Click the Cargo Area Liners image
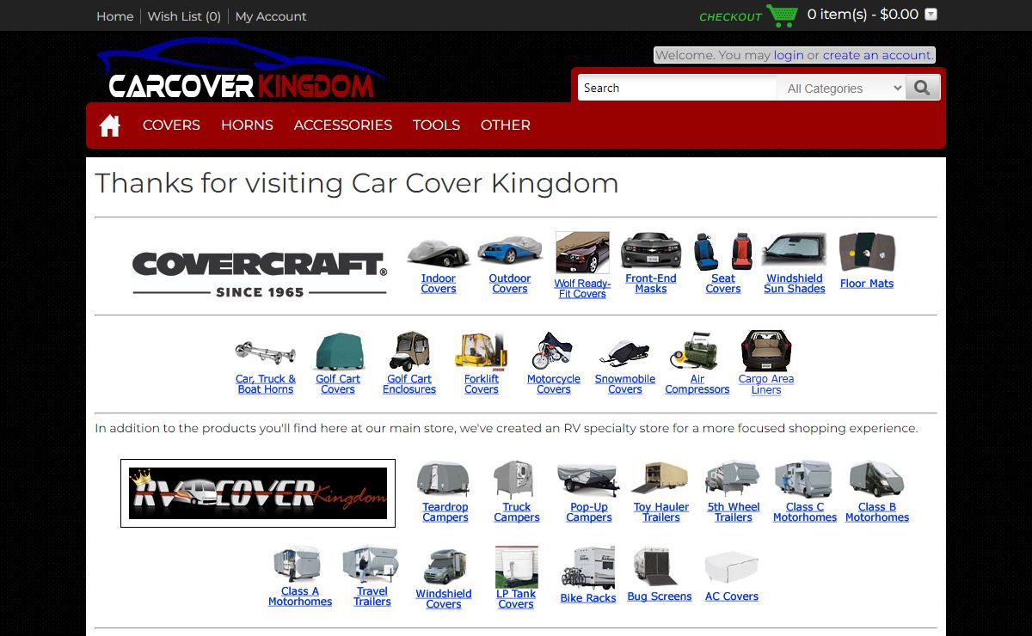This screenshot has width=1032, height=636. [766, 352]
